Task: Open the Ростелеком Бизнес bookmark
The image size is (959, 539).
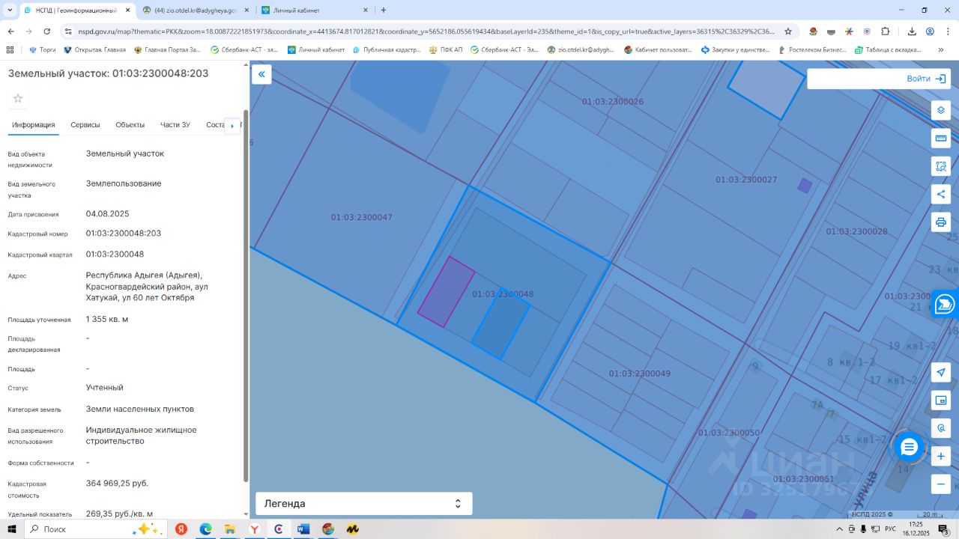Action: click(811, 50)
